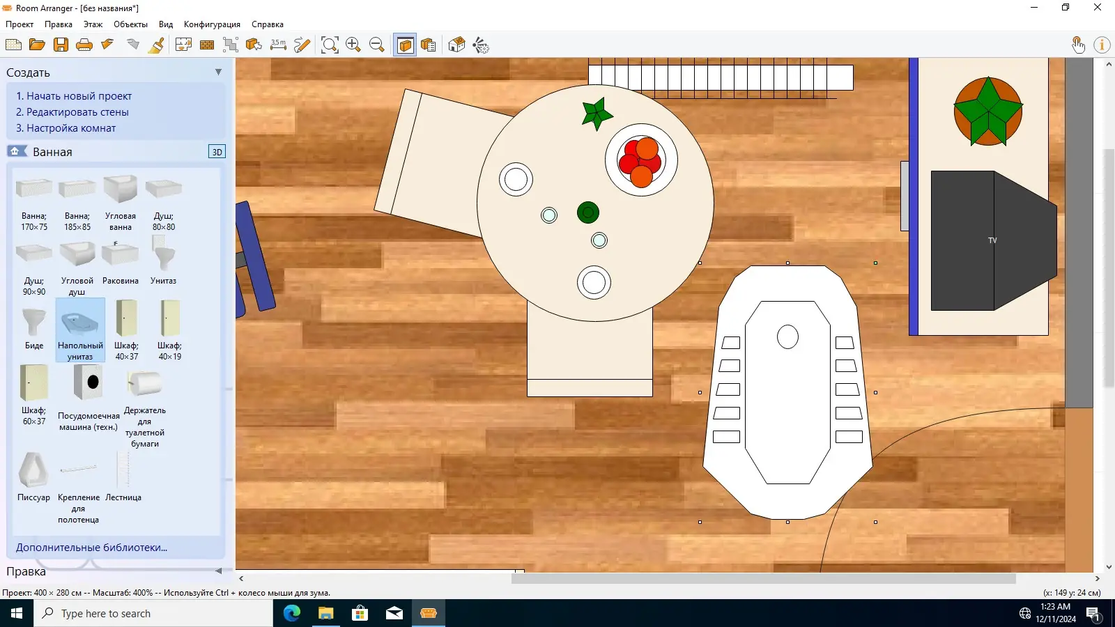This screenshot has height=627, width=1115.
Task: Open the Windows Start menu
Action: click(x=17, y=613)
